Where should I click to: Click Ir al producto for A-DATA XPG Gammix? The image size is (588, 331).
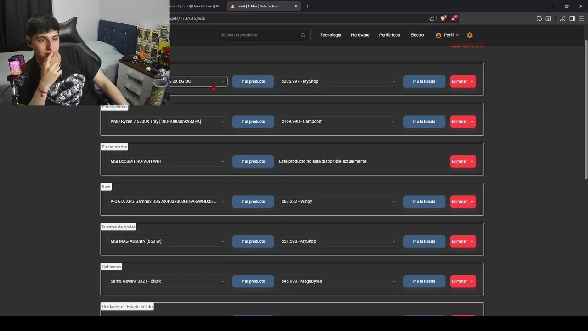point(253,201)
